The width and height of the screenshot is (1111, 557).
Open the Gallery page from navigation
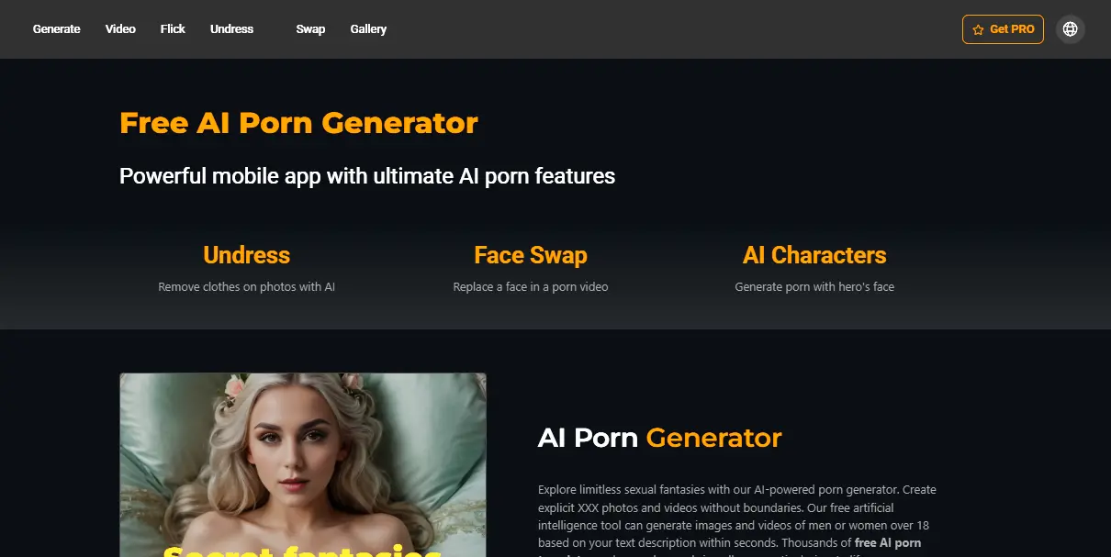click(x=368, y=29)
